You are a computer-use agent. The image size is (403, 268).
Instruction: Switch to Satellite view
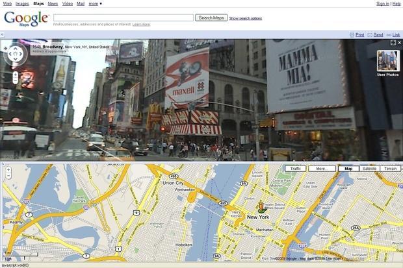[x=369, y=169]
